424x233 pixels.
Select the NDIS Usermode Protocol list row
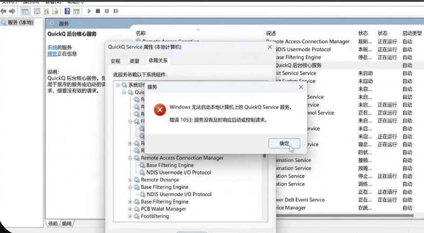click(349, 49)
